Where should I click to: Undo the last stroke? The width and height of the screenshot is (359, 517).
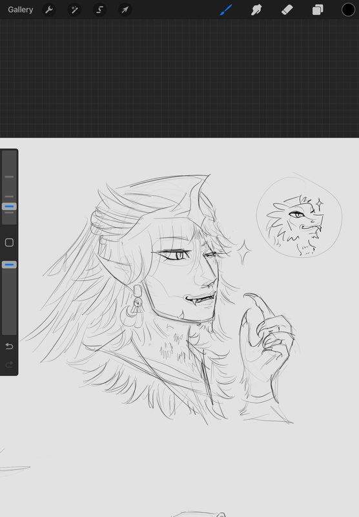9,346
